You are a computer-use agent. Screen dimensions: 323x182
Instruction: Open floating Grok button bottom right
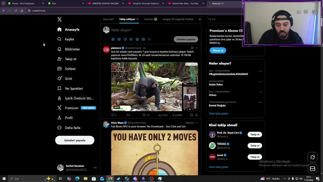click(312, 157)
